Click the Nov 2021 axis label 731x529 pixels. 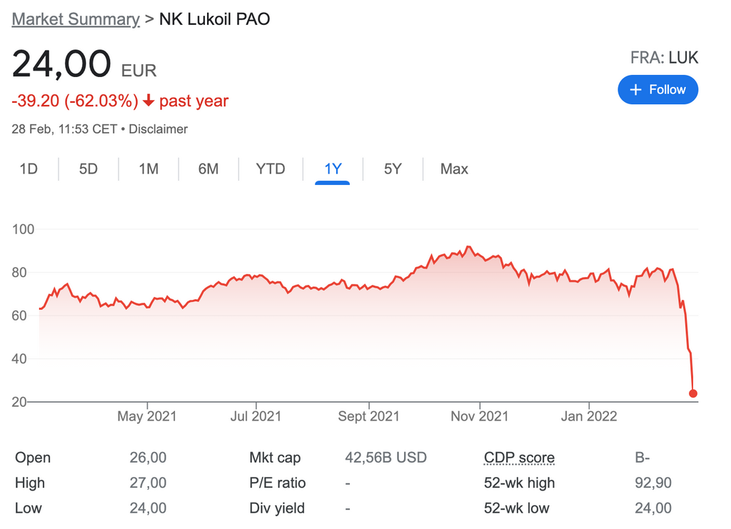point(480,416)
